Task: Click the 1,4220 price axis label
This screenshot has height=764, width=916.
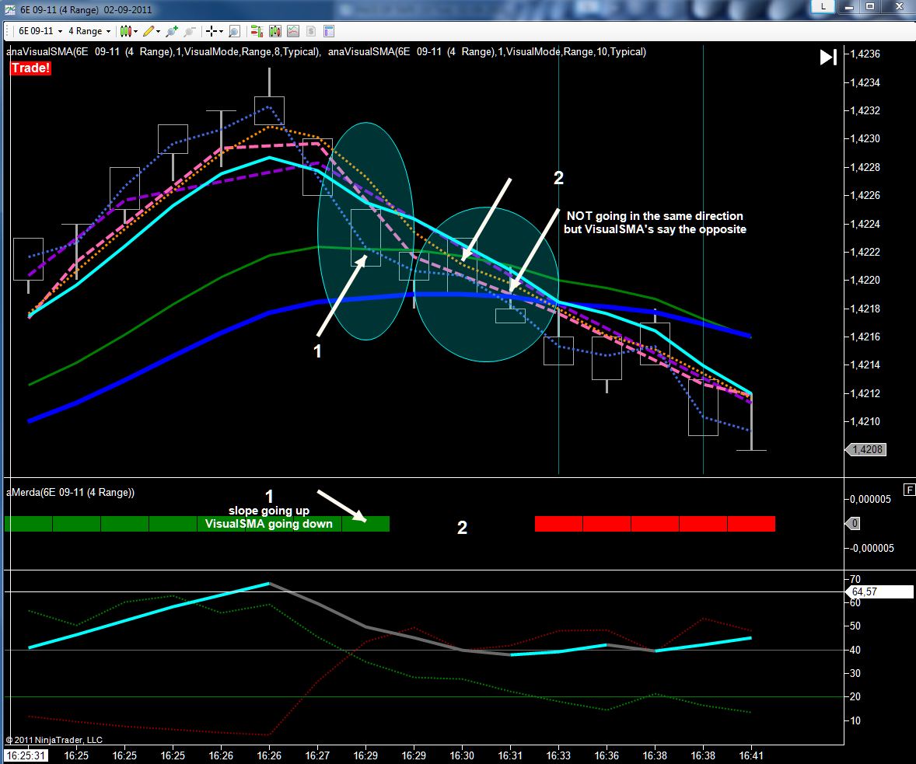Action: pyautogui.click(x=865, y=281)
